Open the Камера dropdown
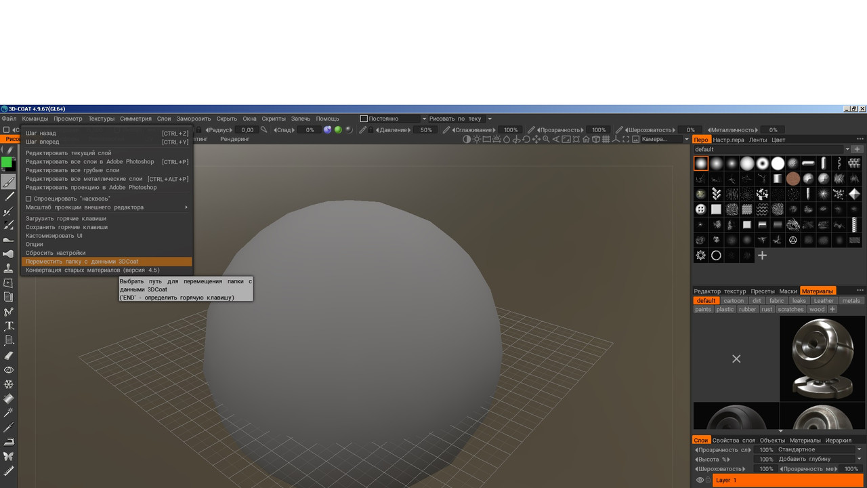This screenshot has height=488, width=867. [664, 139]
